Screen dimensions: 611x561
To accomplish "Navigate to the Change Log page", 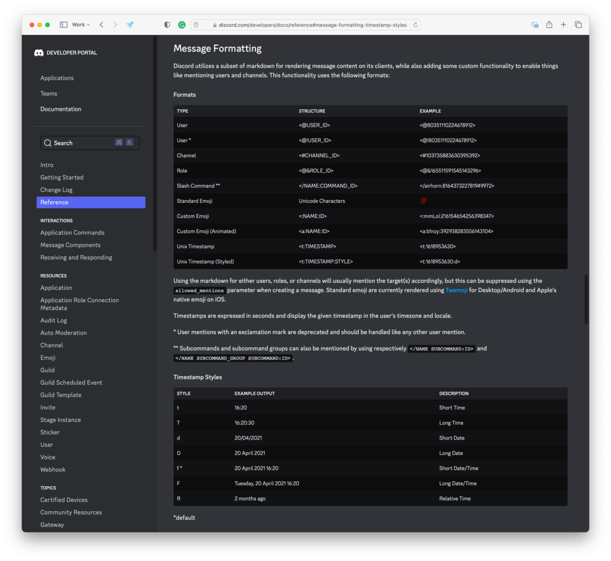I will click(56, 189).
